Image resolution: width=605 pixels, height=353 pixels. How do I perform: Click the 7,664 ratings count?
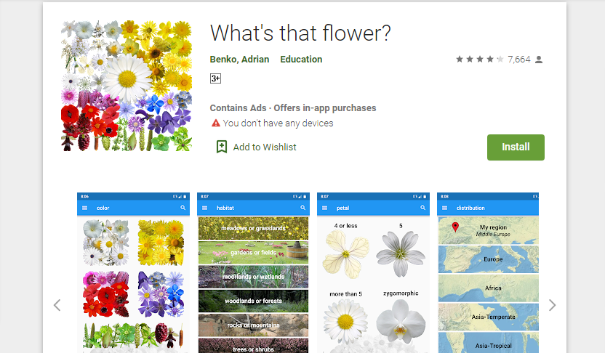(x=519, y=60)
